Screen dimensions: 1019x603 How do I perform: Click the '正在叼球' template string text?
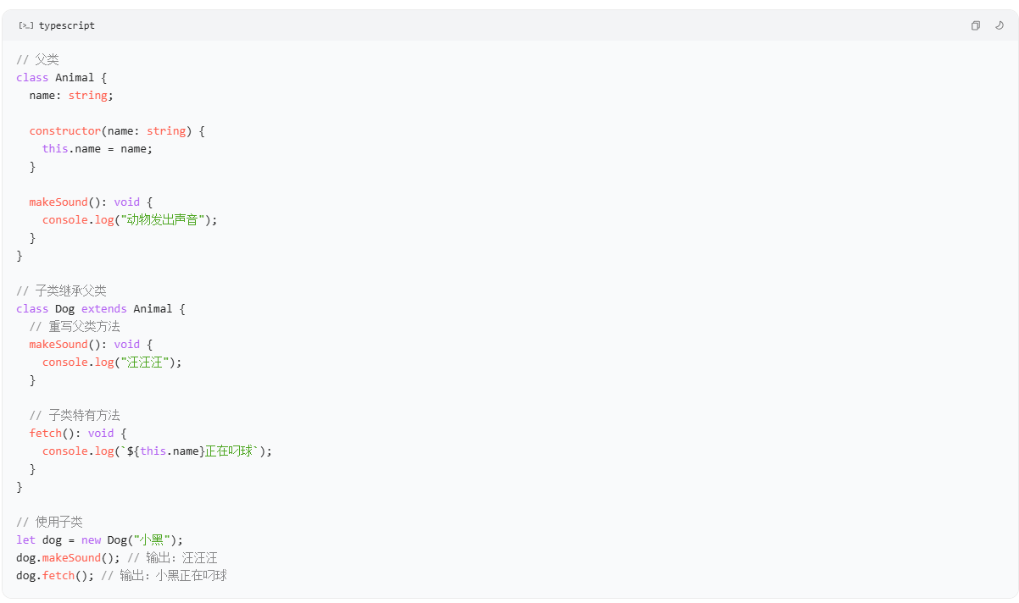230,451
